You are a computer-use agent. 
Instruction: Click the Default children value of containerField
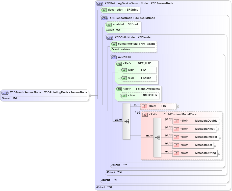[121, 49]
